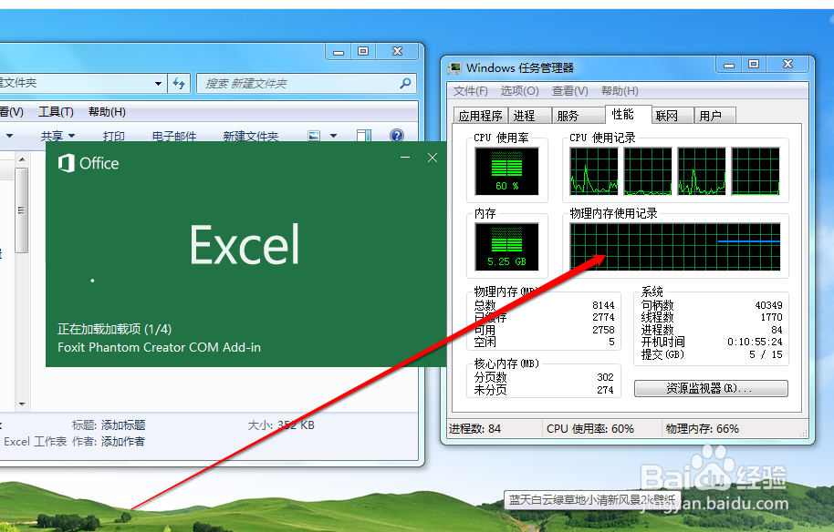Maximize the Windows 任务管理器 window

(754, 65)
